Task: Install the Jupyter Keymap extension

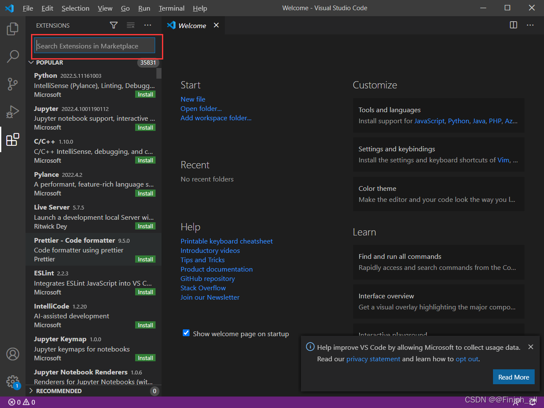Action: point(145,358)
